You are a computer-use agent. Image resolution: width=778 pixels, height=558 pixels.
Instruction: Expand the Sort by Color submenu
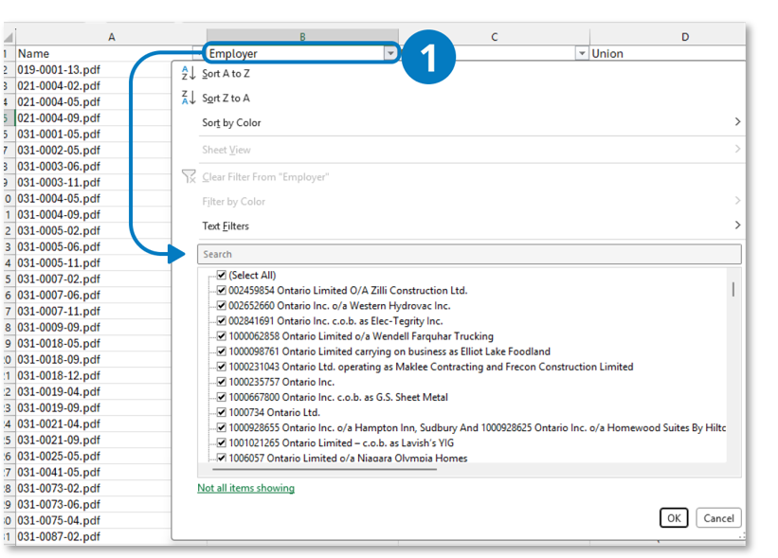coord(737,122)
